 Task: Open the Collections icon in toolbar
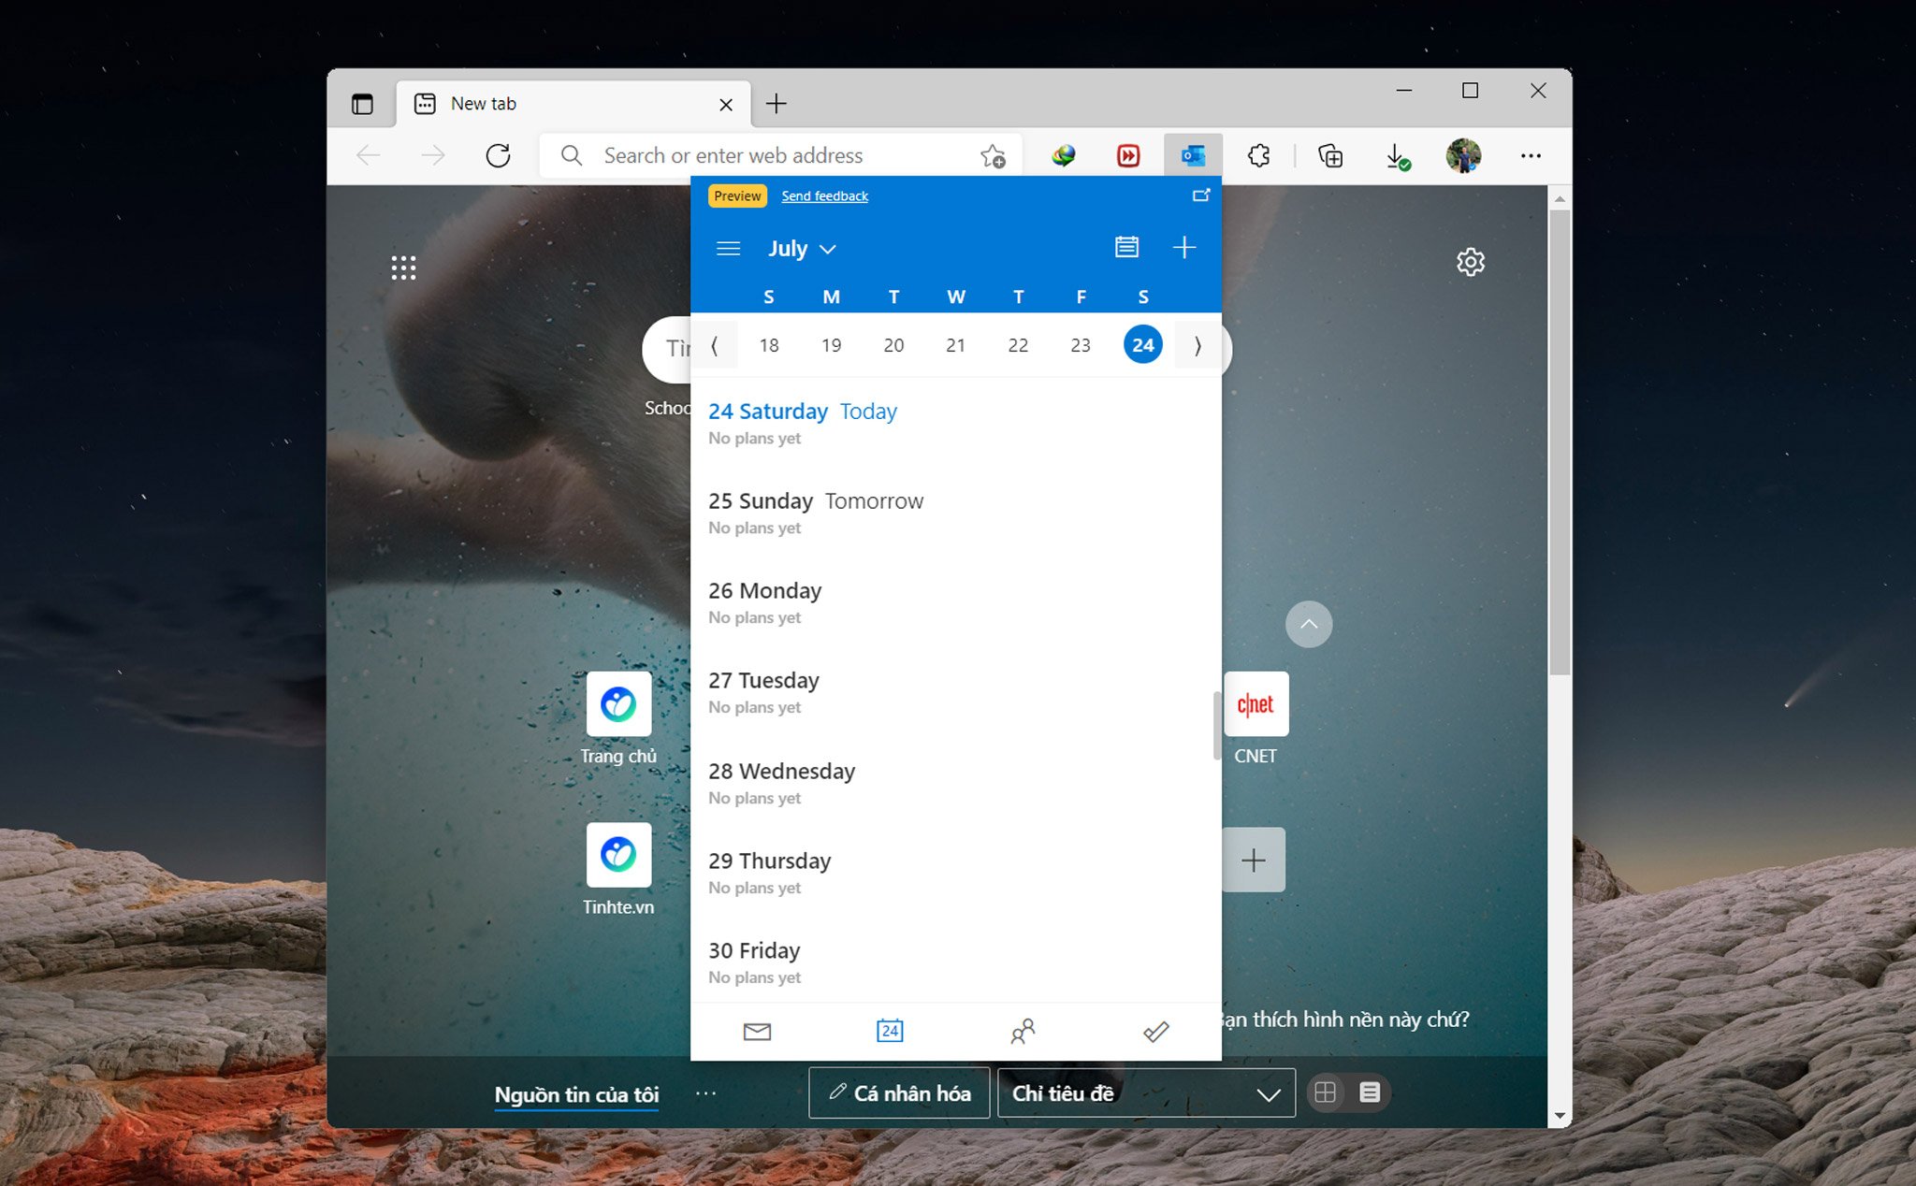(1331, 155)
